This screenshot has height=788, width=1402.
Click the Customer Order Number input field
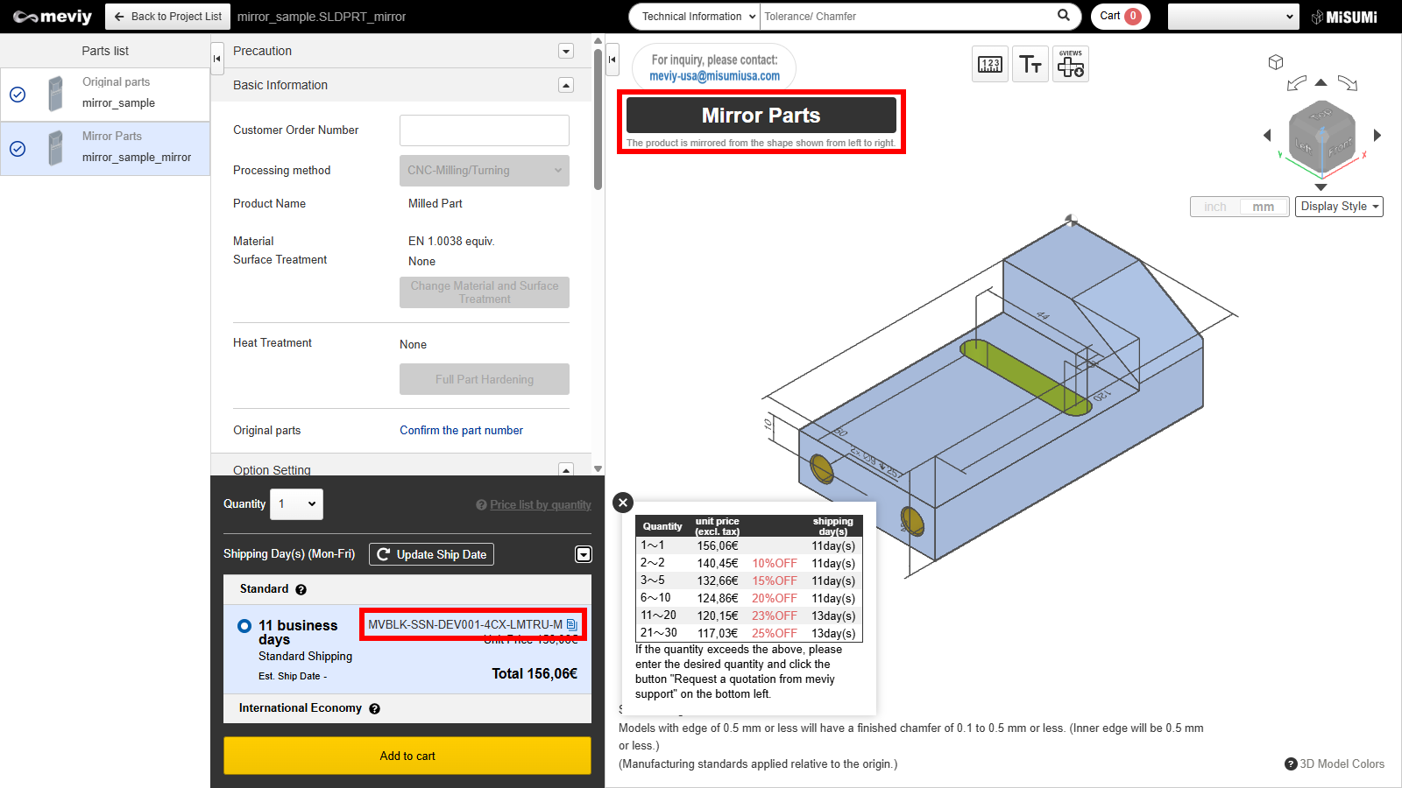pyautogui.click(x=484, y=130)
